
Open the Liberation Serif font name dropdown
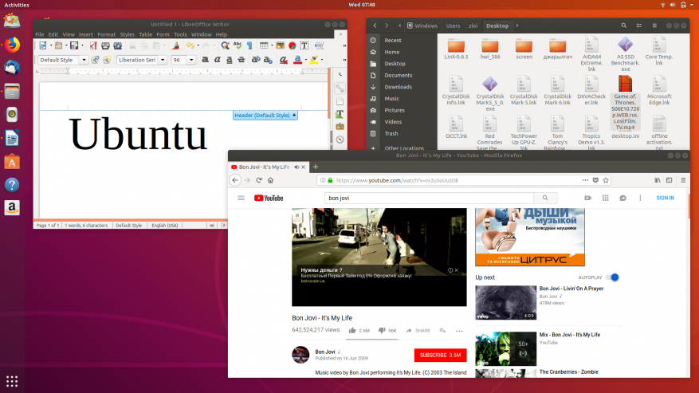(x=163, y=60)
